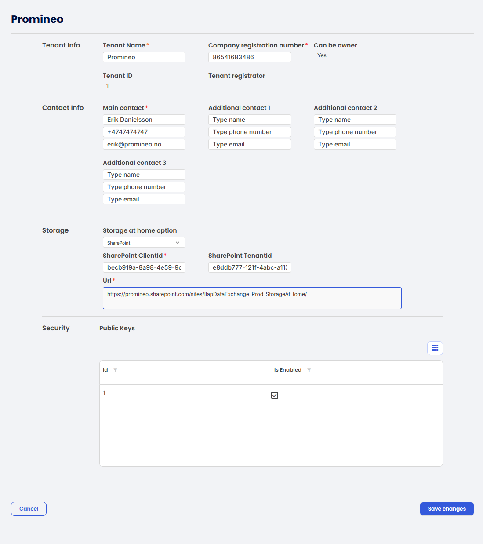Click Additional contact 2 phone number field
The image size is (483, 544).
coord(355,132)
